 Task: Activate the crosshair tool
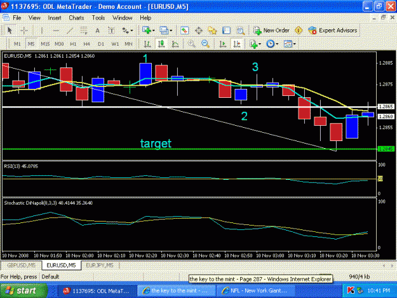(x=24, y=30)
